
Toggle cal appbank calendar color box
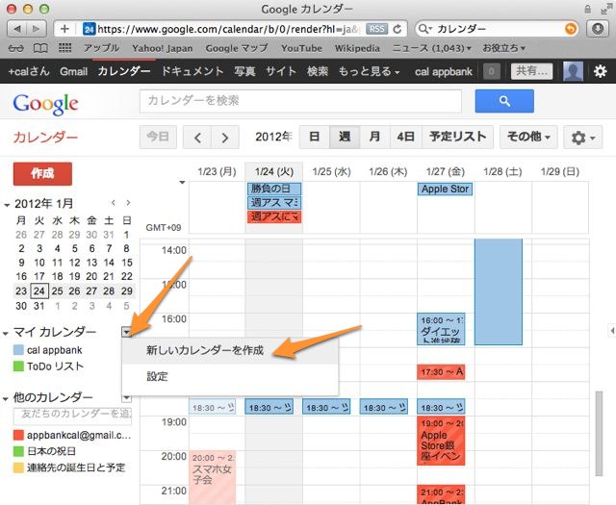(x=18, y=350)
